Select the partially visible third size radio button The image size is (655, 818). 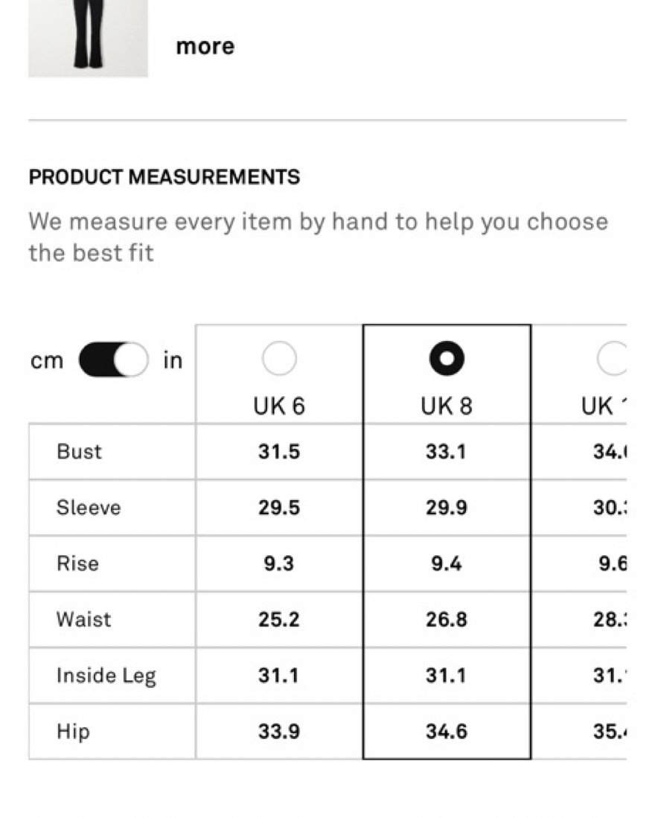[x=613, y=359]
